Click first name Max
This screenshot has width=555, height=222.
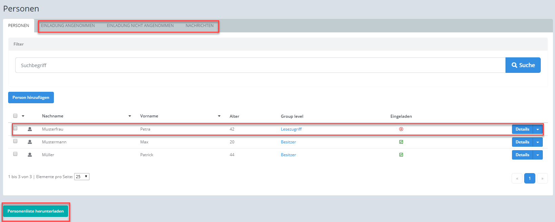[144, 142]
